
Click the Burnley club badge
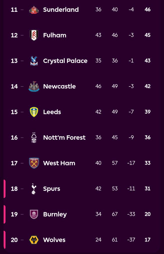[x=34, y=214]
